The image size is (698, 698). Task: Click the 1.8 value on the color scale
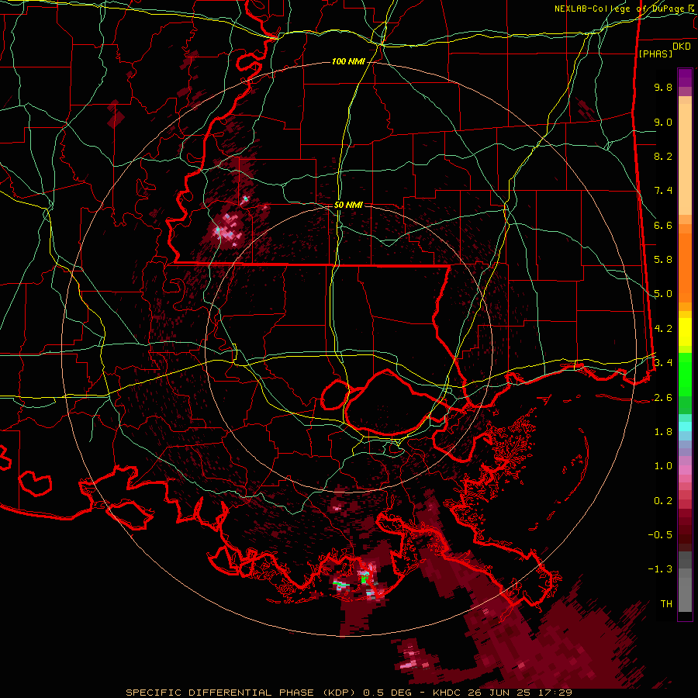(663, 432)
